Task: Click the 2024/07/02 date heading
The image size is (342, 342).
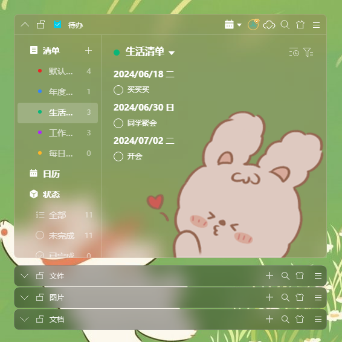Action: click(144, 141)
